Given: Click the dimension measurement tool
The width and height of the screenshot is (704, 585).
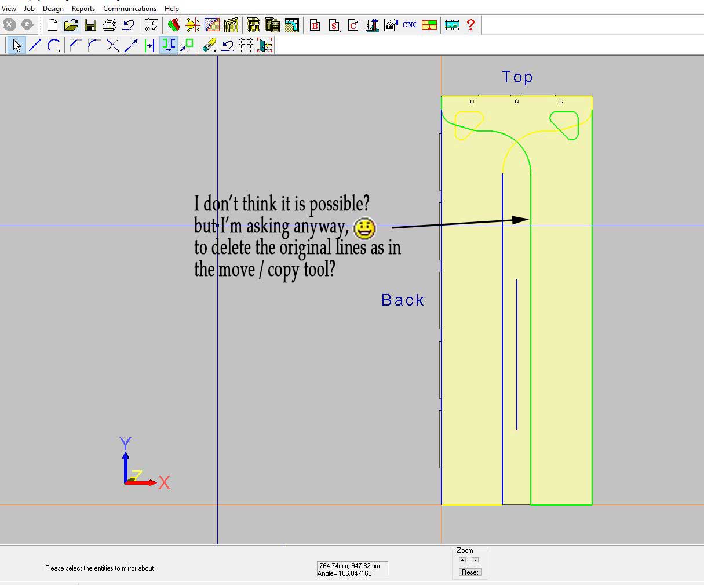Looking at the screenshot, I should click(149, 45).
